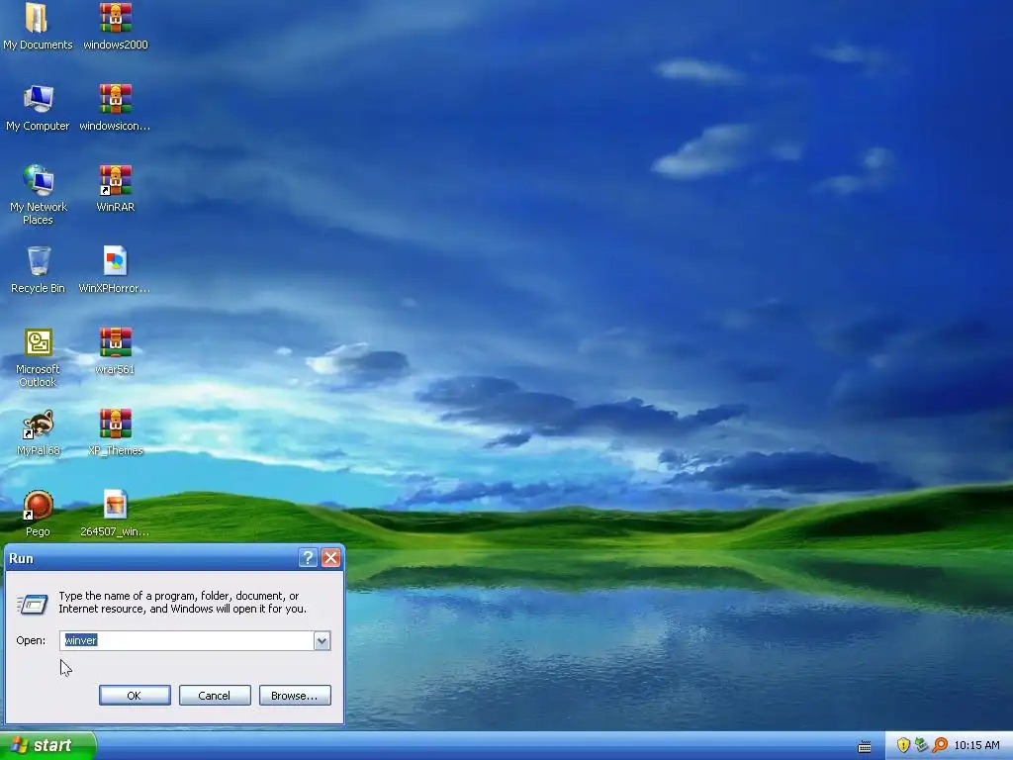Click the security shield tray icon
This screenshot has width=1013, height=760.
(903, 745)
